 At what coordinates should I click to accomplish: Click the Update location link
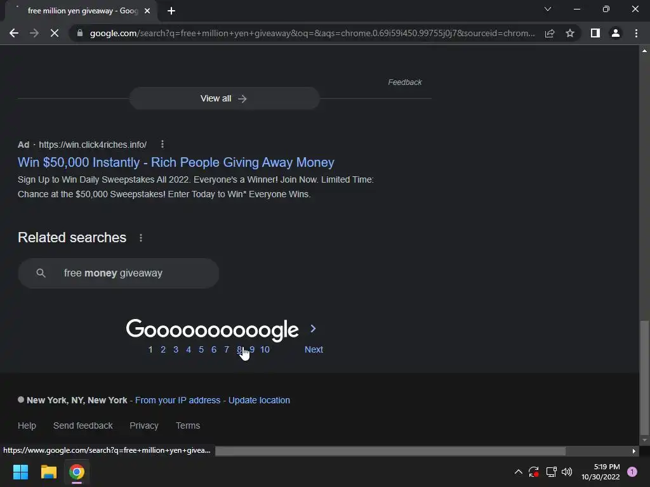pyautogui.click(x=259, y=401)
